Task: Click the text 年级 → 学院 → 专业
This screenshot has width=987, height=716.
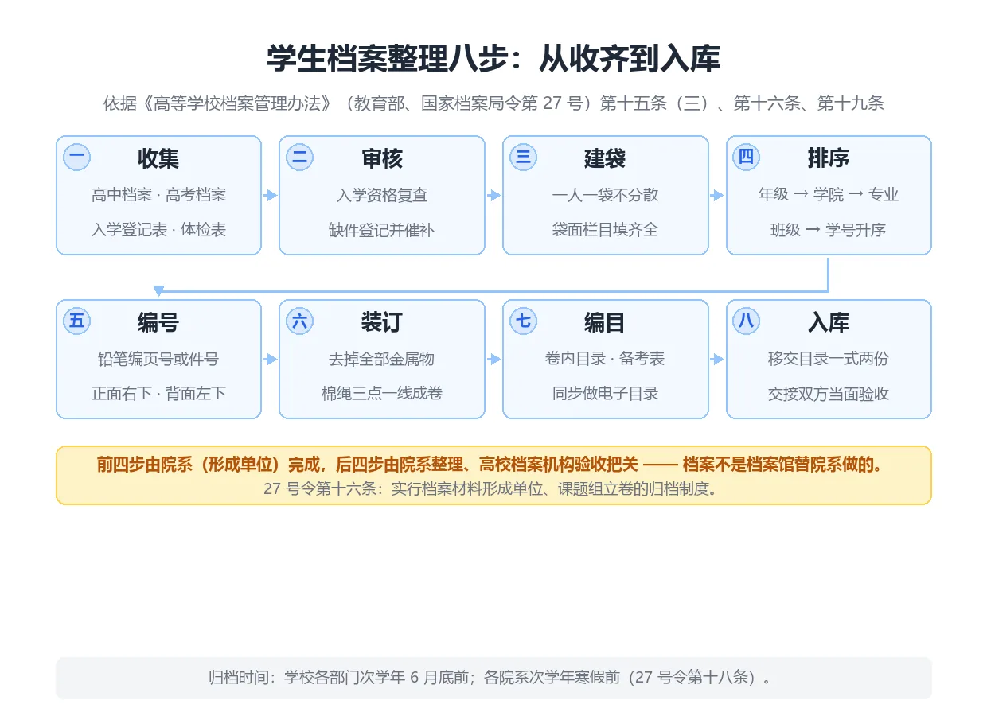Action: (x=829, y=195)
